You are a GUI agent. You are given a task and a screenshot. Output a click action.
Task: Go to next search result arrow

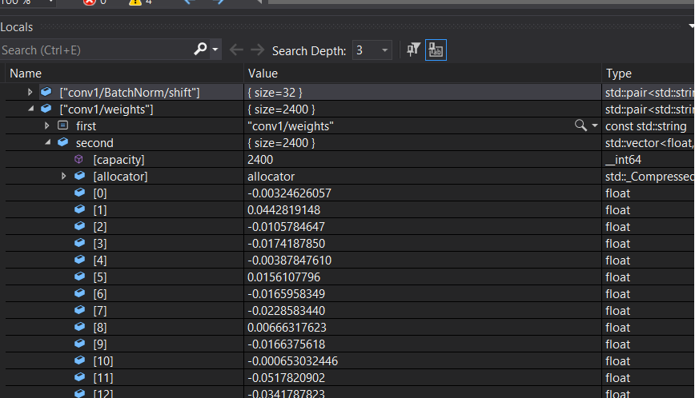click(257, 50)
